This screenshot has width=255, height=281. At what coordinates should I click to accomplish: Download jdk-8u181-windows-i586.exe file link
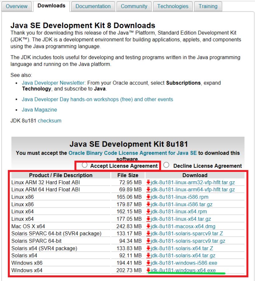pos(184,263)
